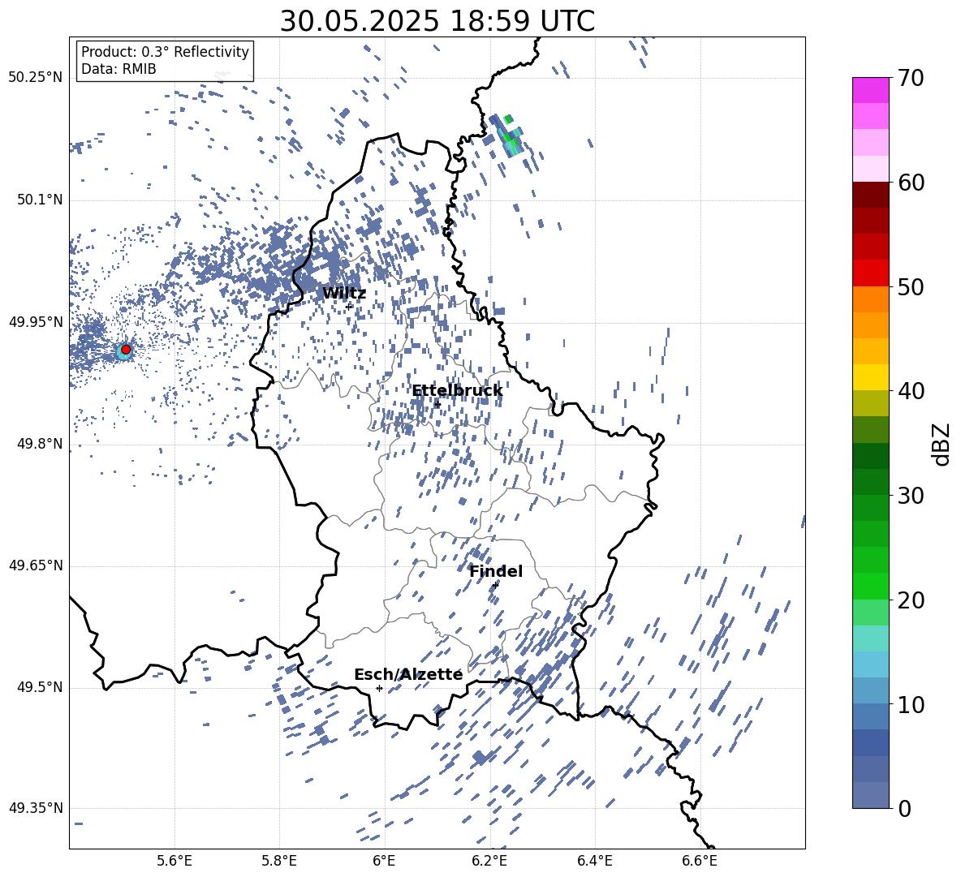Click the Product: 0.3° Reflectivity text

[165, 52]
